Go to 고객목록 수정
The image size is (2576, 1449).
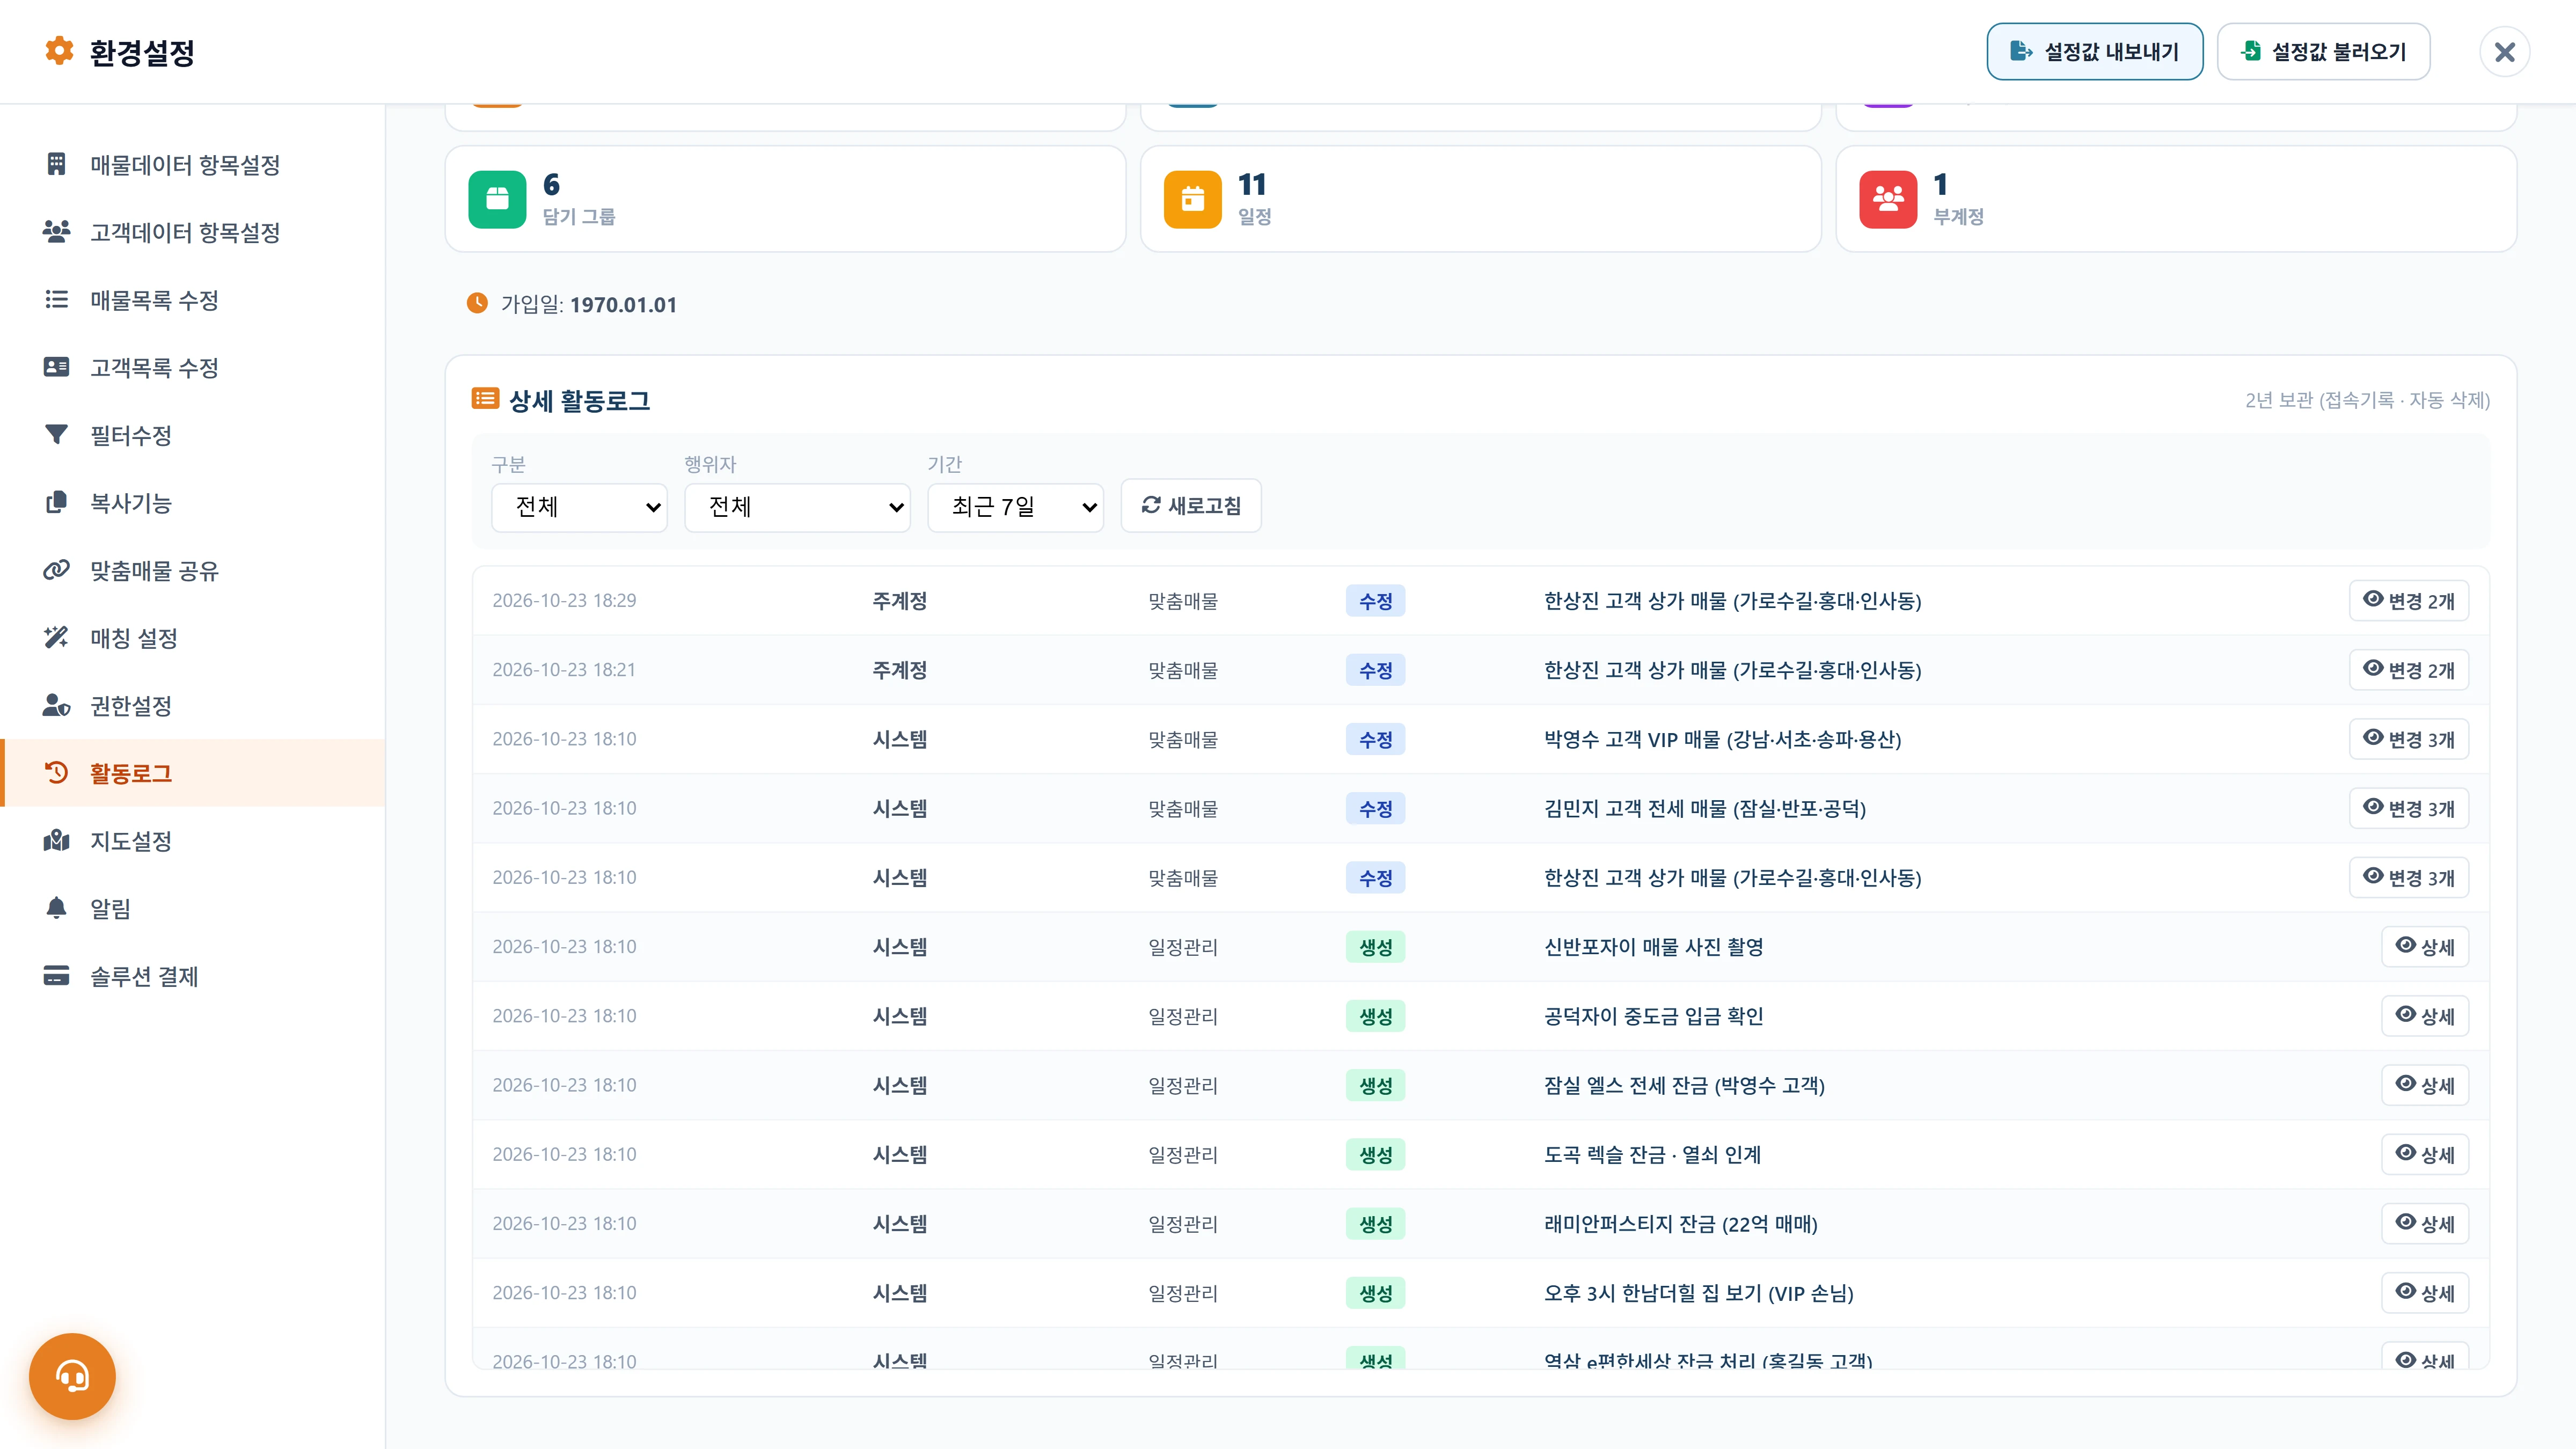coord(193,367)
